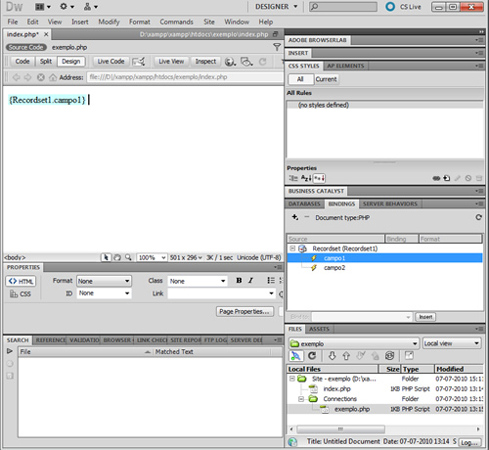Click the Italic formatting icon
Viewport: 489px width, 450px height.
(x=250, y=281)
